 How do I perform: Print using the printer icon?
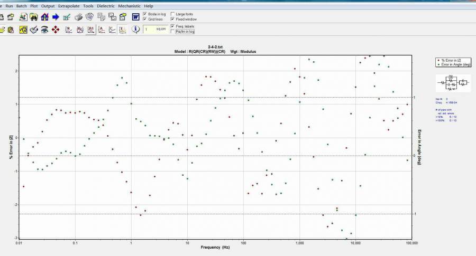pyautogui.click(x=79, y=17)
